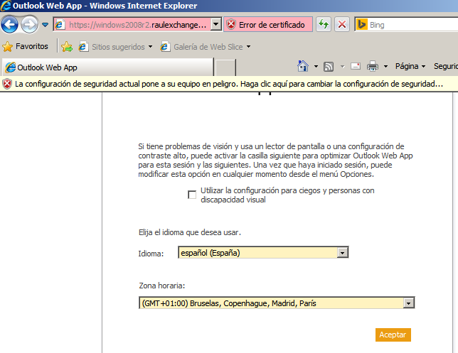Print the page with the printer icon
The height and width of the screenshot is (353, 458).
click(373, 66)
